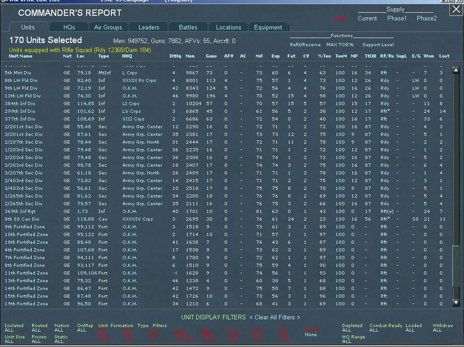Click the MAX TOE% function
This screenshot has width=464, height=347.
click(340, 45)
